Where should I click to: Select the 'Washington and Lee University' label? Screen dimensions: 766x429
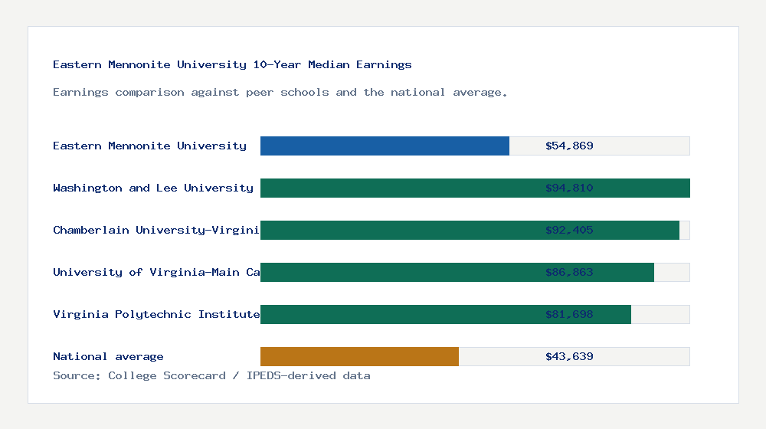(x=153, y=188)
